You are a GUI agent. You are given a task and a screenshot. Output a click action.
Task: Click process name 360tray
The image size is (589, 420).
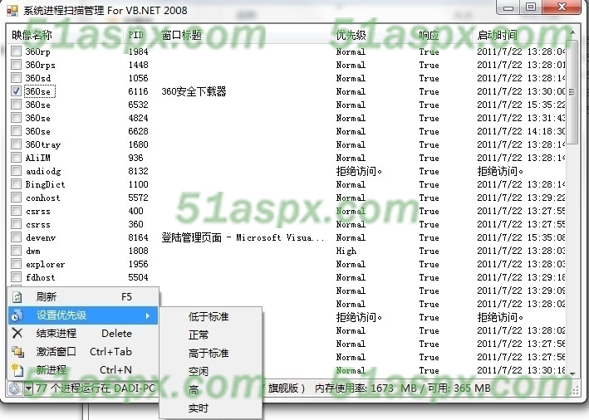[43, 144]
